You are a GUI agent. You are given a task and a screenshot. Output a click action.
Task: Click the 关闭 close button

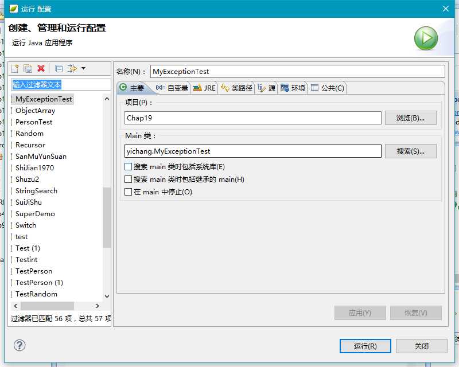(x=422, y=346)
